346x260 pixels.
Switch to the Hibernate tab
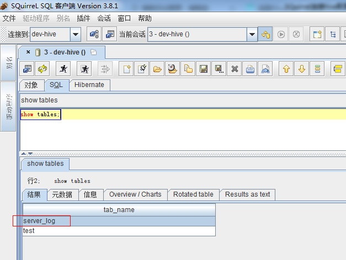89,85
